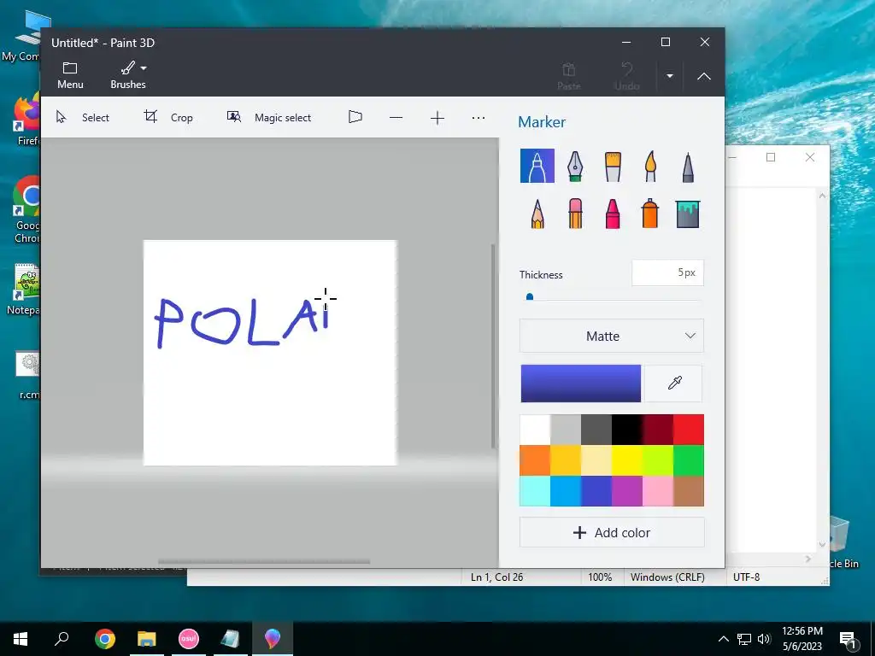Activate the Crop tool
875x656 pixels.
(x=168, y=117)
